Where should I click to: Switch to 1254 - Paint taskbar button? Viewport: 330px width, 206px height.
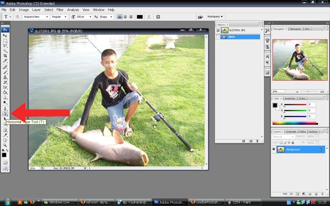coord(243,202)
